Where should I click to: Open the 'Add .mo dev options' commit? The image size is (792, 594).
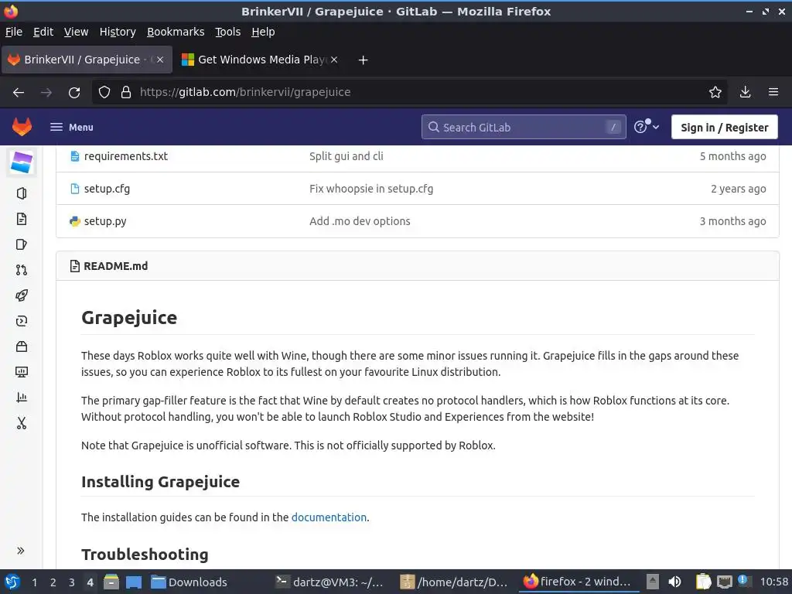(360, 221)
